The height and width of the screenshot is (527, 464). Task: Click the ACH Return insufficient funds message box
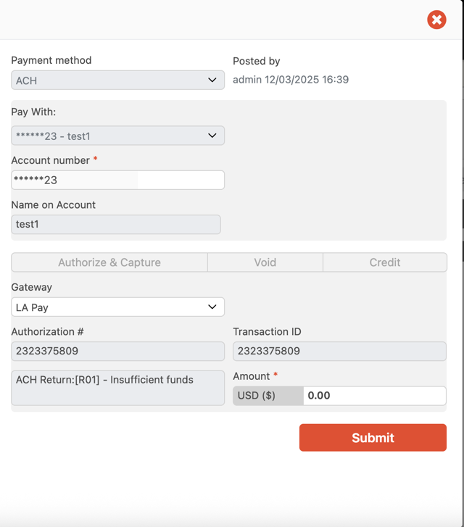(x=117, y=388)
